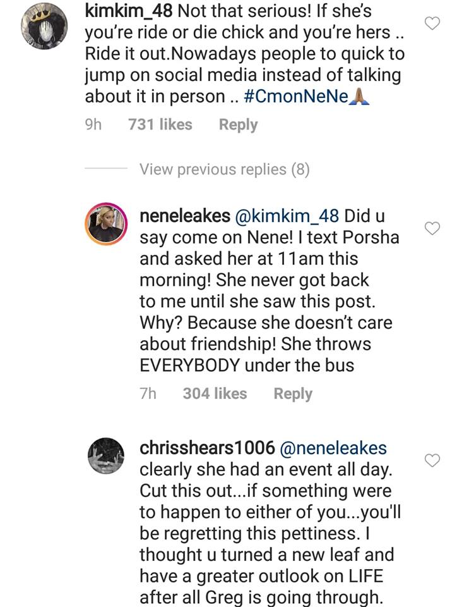Open the chrisshears1006 username link

pos(206,448)
